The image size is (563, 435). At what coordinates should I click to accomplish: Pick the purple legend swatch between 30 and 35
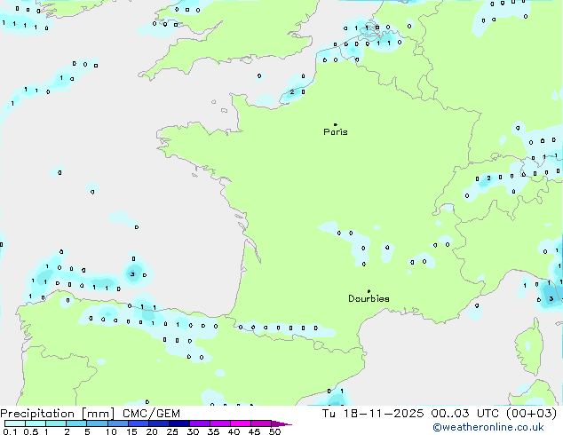pos(200,423)
